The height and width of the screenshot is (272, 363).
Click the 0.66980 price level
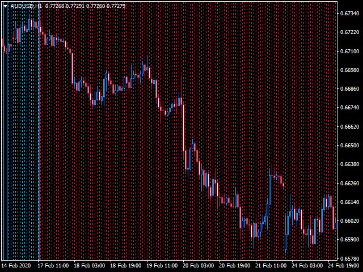tap(349, 70)
